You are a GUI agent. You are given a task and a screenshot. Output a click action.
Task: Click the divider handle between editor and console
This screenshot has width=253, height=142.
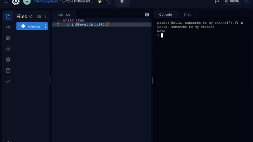(152, 80)
